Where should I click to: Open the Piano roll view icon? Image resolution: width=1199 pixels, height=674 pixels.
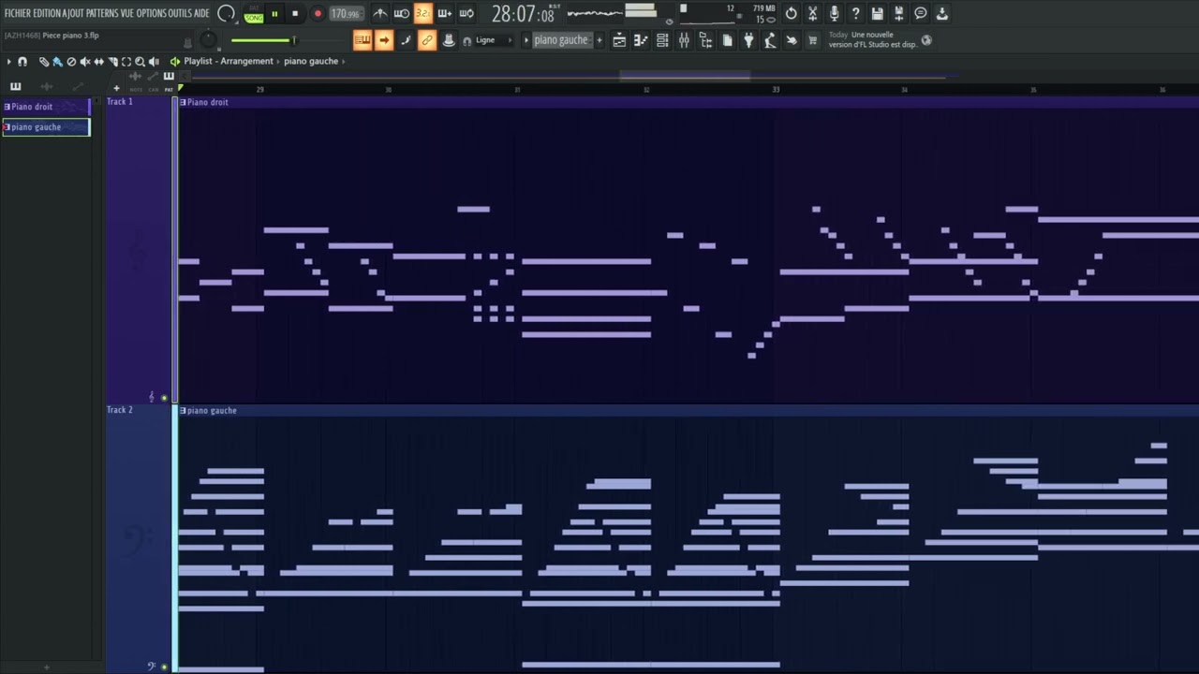(641, 40)
